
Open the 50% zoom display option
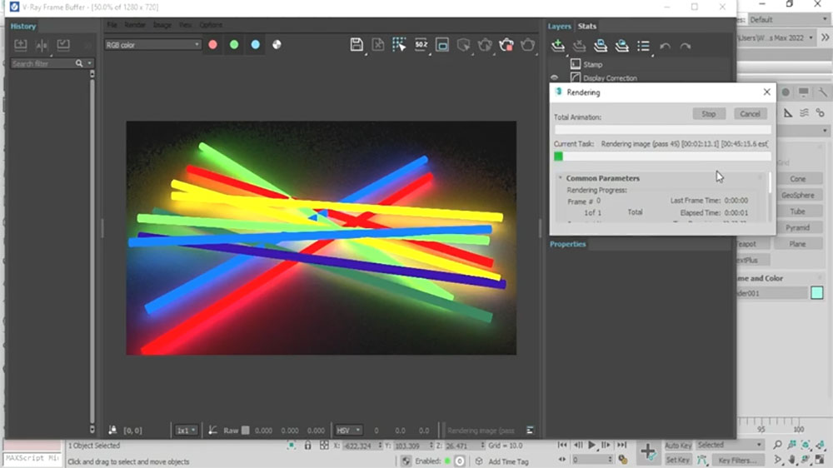(x=421, y=45)
